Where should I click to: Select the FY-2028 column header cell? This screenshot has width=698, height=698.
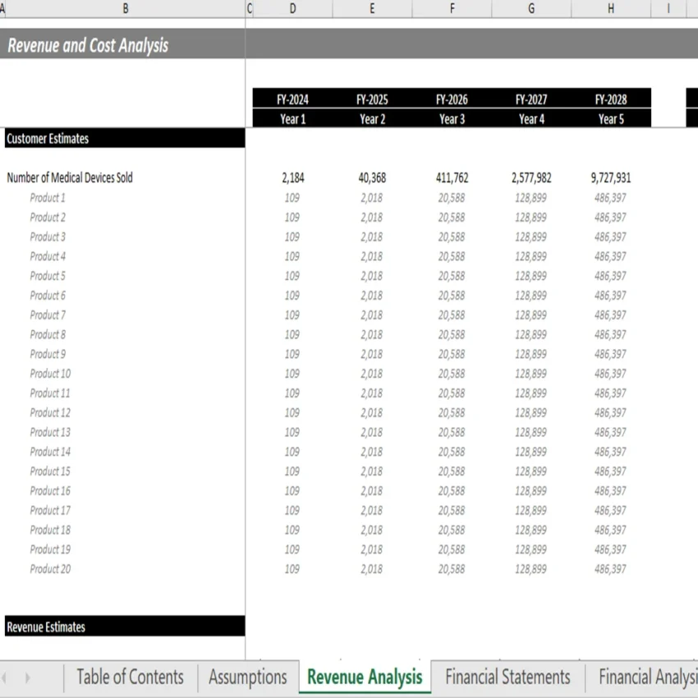610,99
